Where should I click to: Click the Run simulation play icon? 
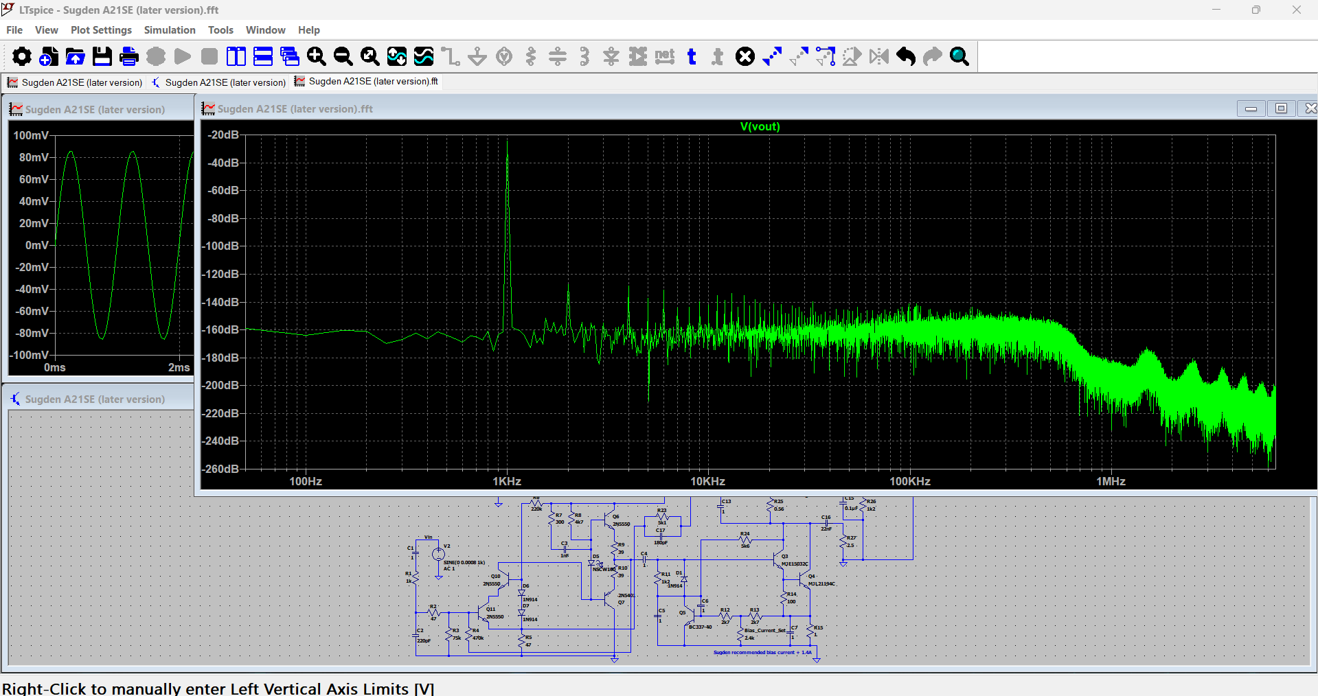[183, 56]
